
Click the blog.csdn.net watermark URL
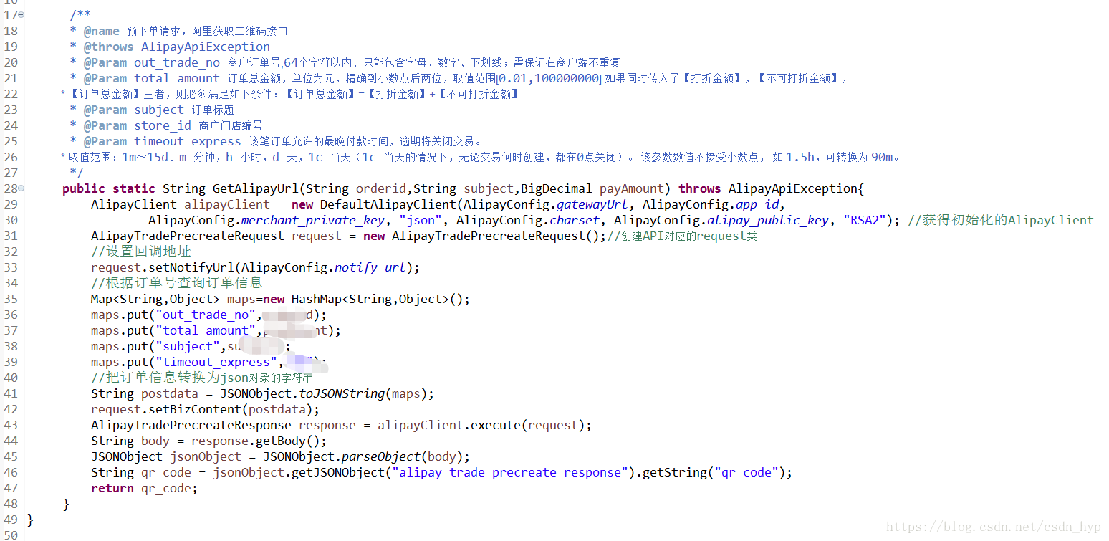point(994,527)
